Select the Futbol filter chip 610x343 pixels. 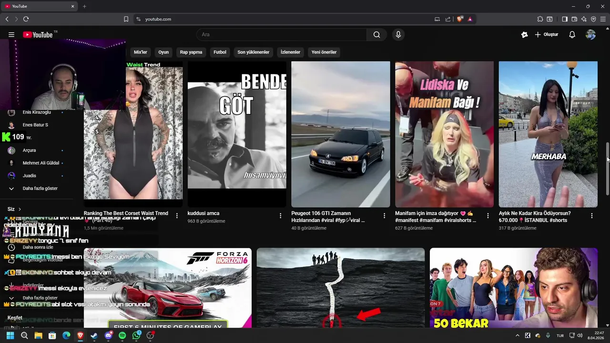(x=220, y=52)
